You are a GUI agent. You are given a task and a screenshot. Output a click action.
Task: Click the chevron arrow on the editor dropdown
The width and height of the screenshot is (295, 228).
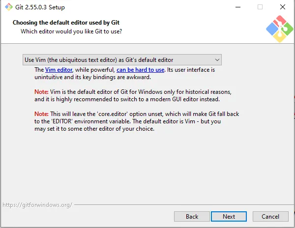[217, 60]
